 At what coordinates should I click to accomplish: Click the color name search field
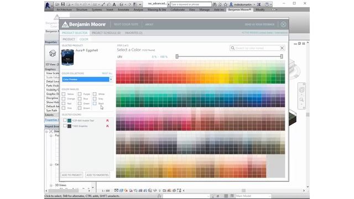pyautogui.click(x=257, y=48)
